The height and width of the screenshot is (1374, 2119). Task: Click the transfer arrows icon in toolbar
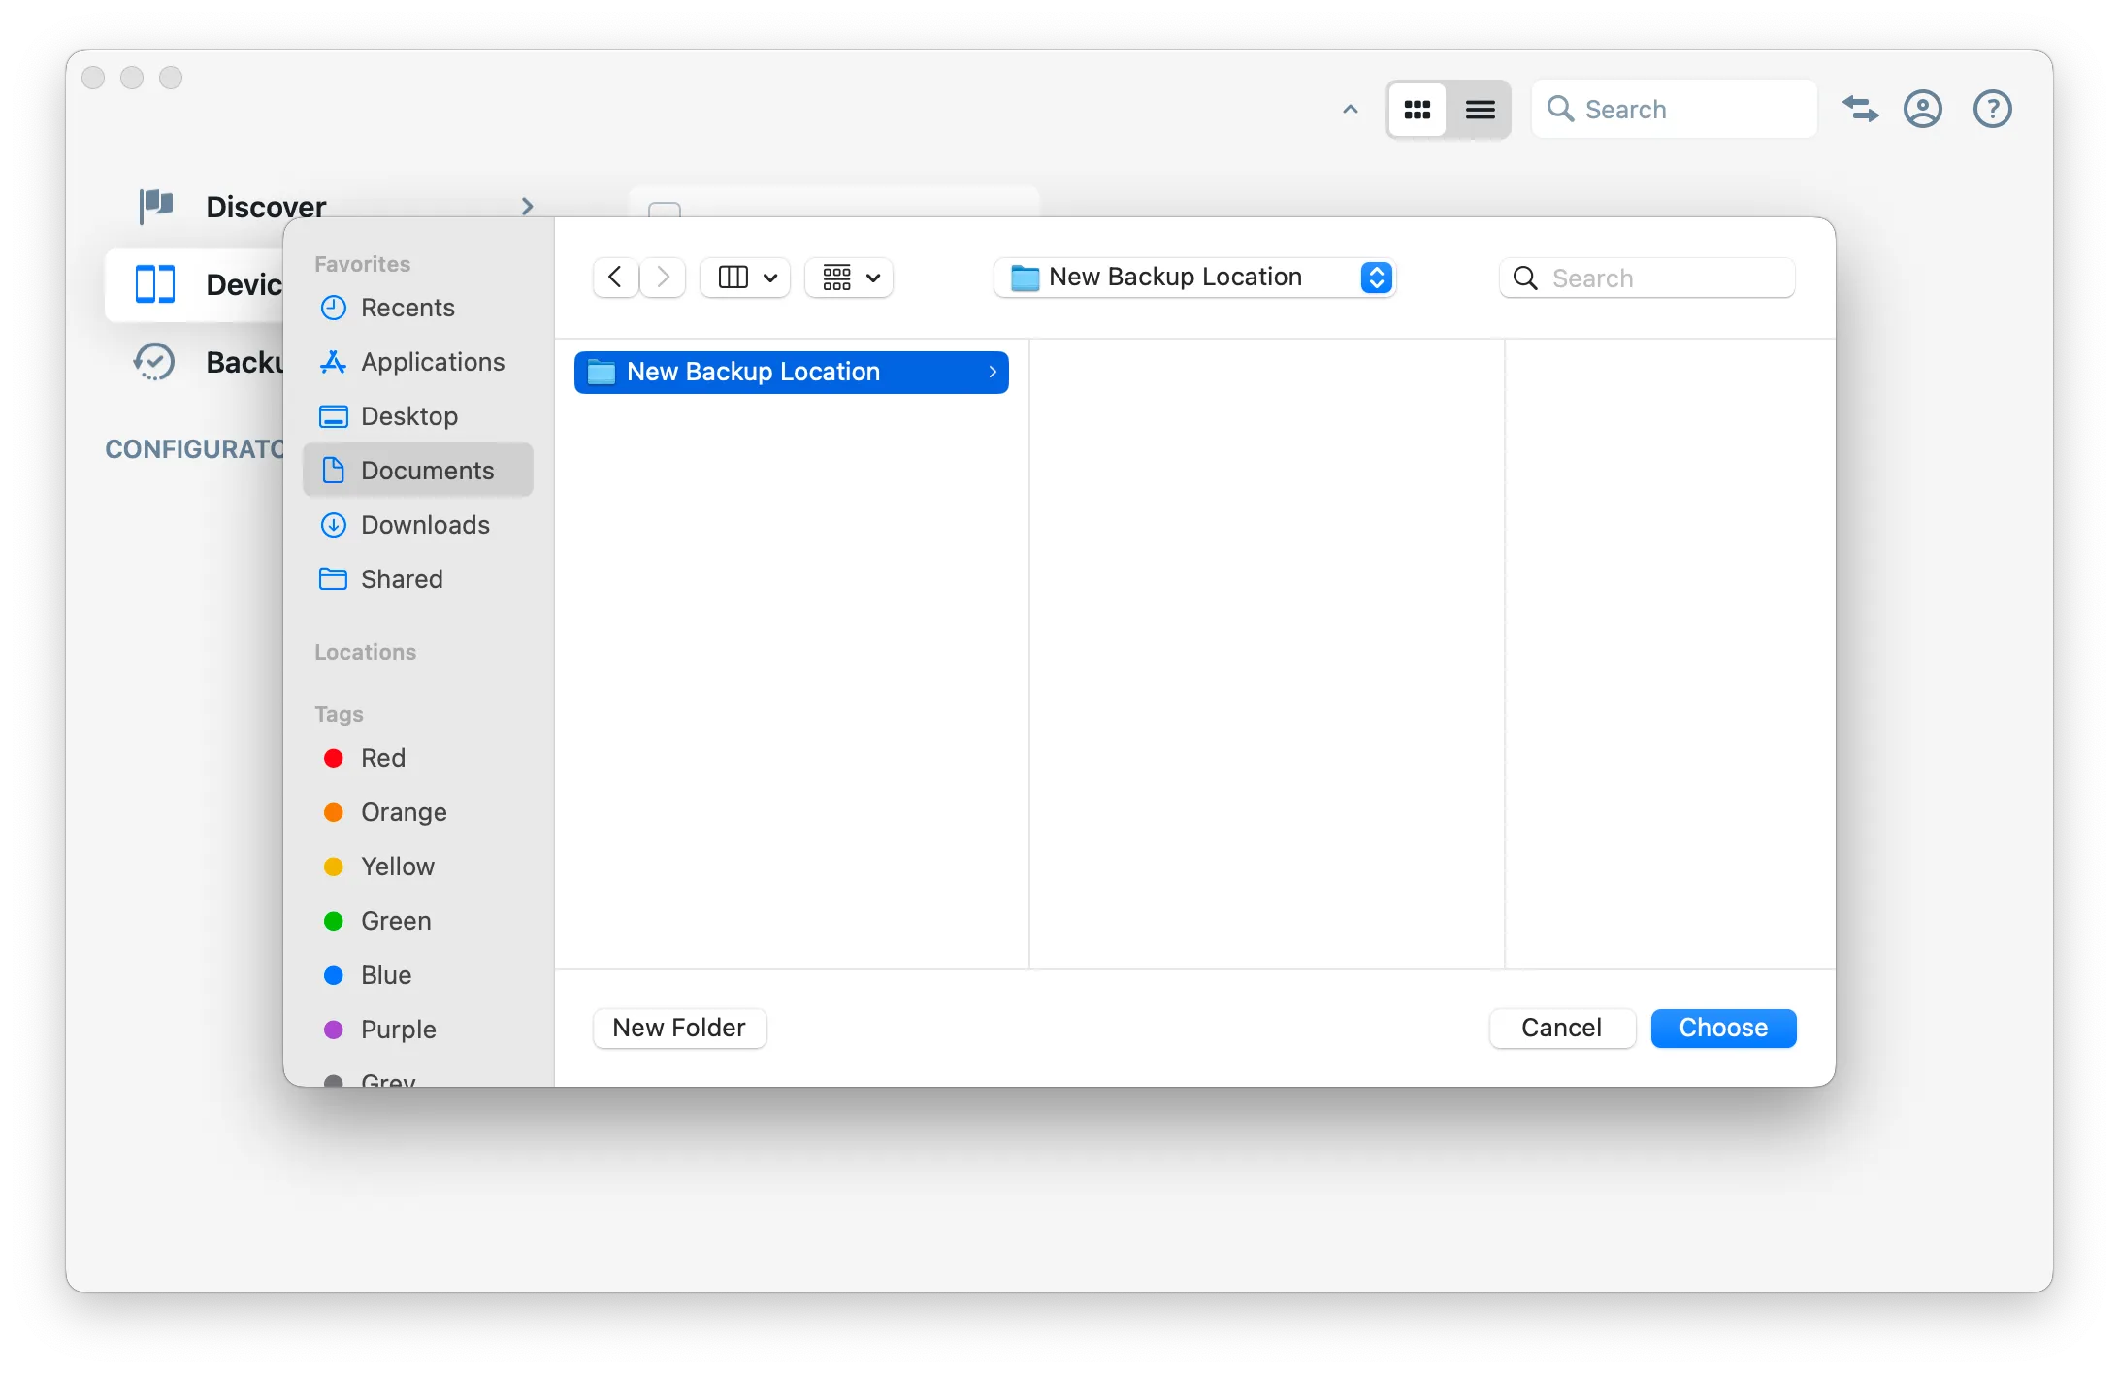point(1860,109)
